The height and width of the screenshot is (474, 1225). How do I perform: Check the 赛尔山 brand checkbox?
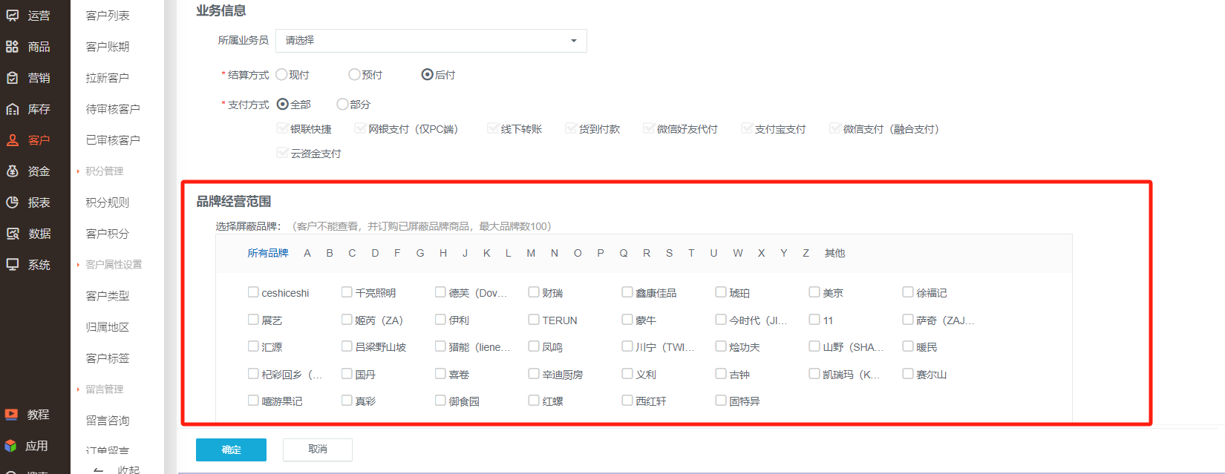(908, 374)
